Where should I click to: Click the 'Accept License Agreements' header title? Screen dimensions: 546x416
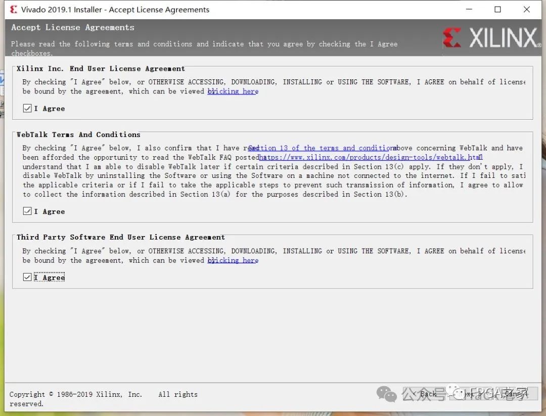coord(72,27)
